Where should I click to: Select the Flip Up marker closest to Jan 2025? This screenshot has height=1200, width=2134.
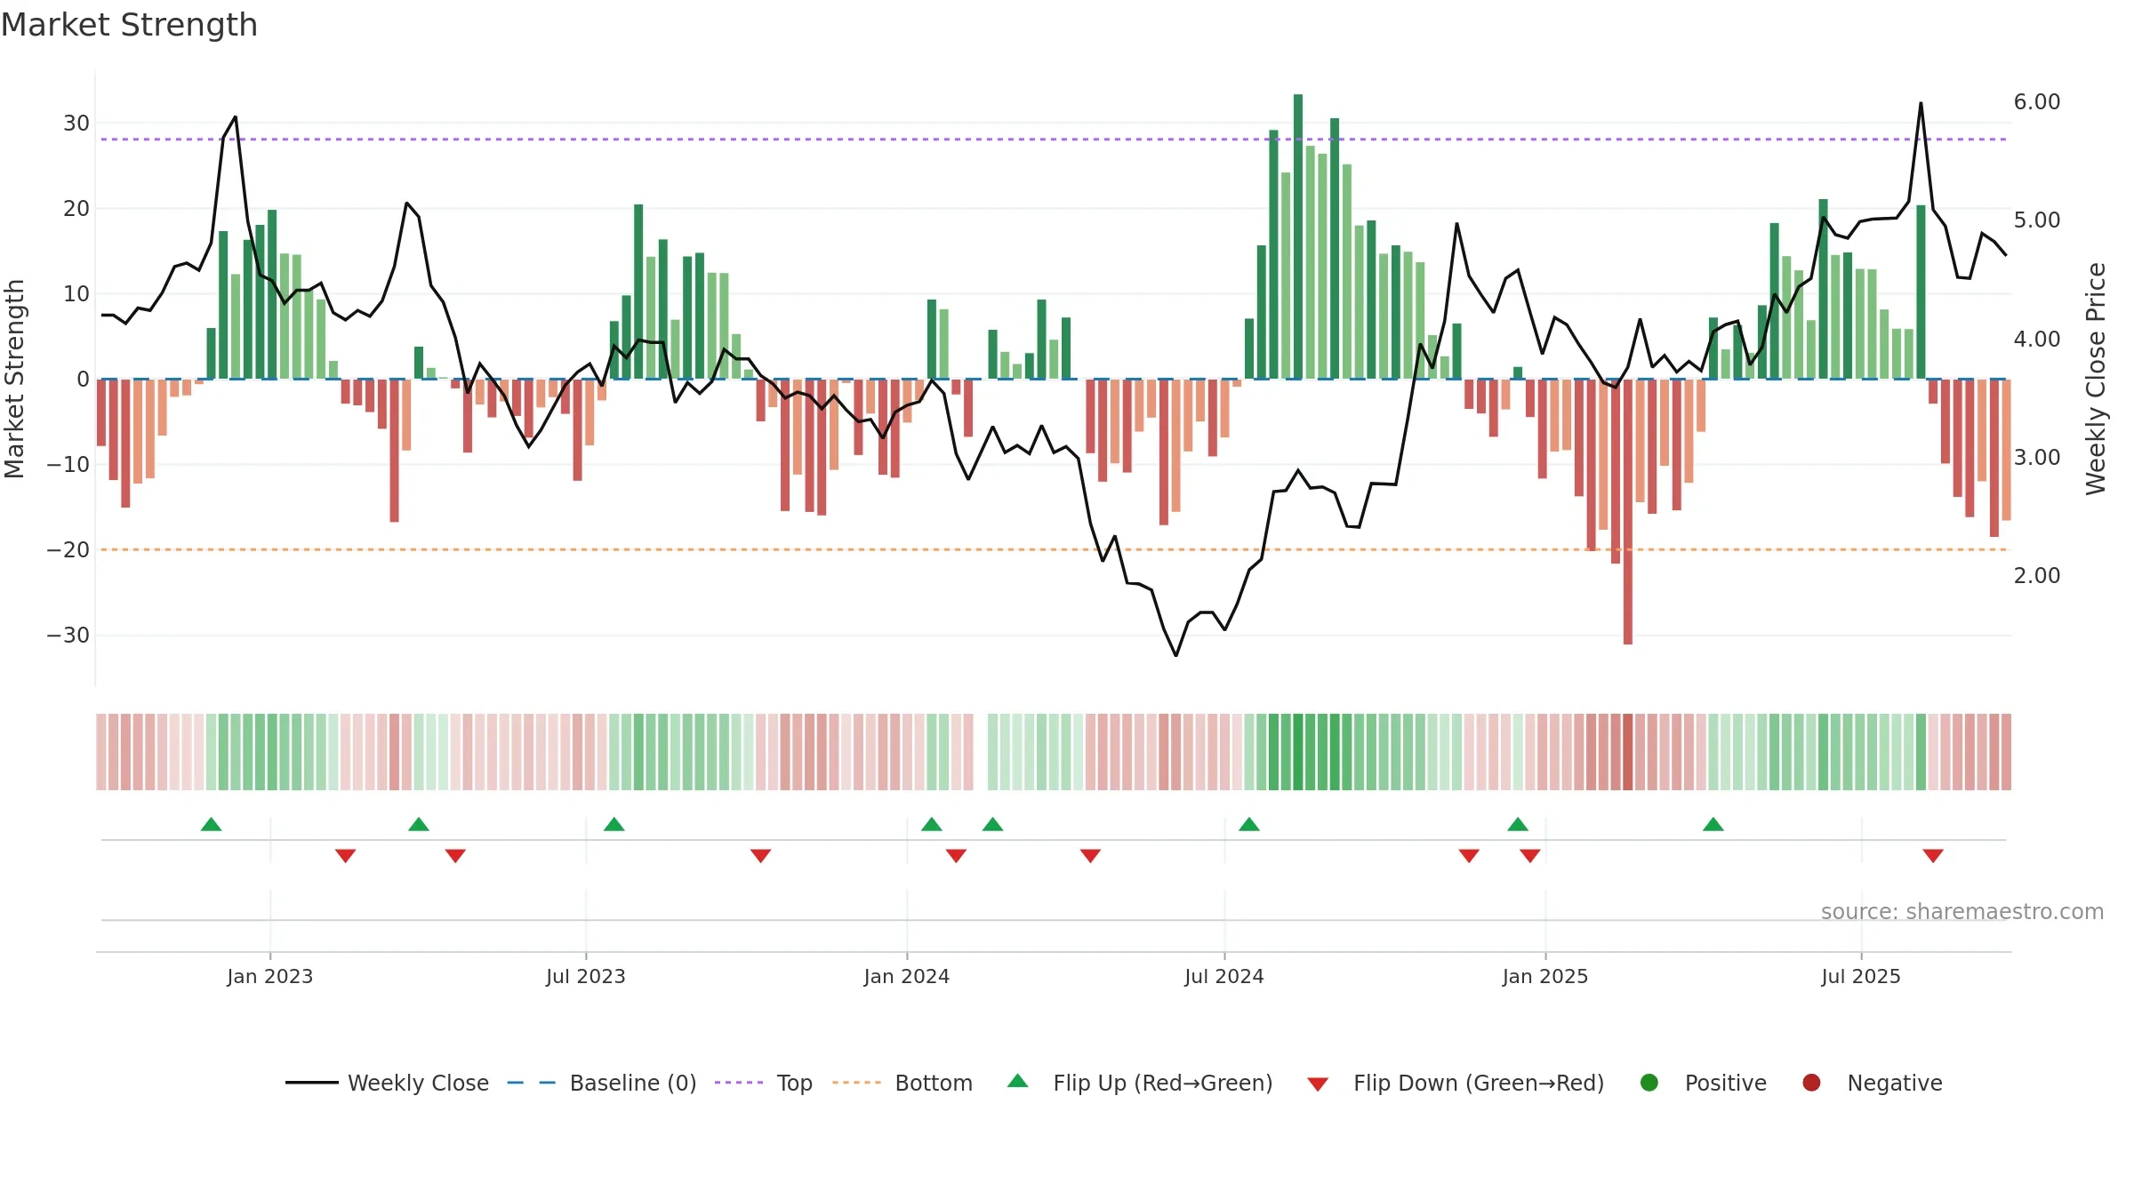pyautogui.click(x=1518, y=824)
